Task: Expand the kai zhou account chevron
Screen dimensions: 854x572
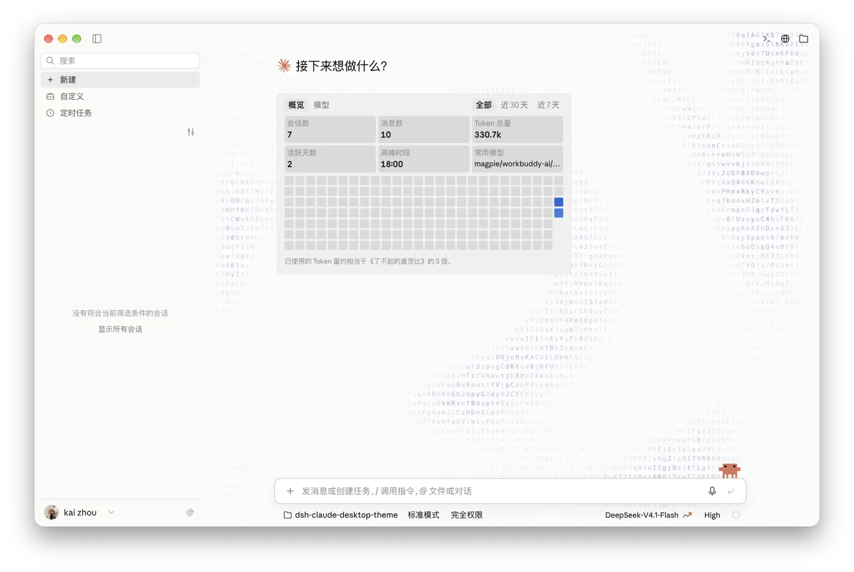Action: click(x=111, y=512)
